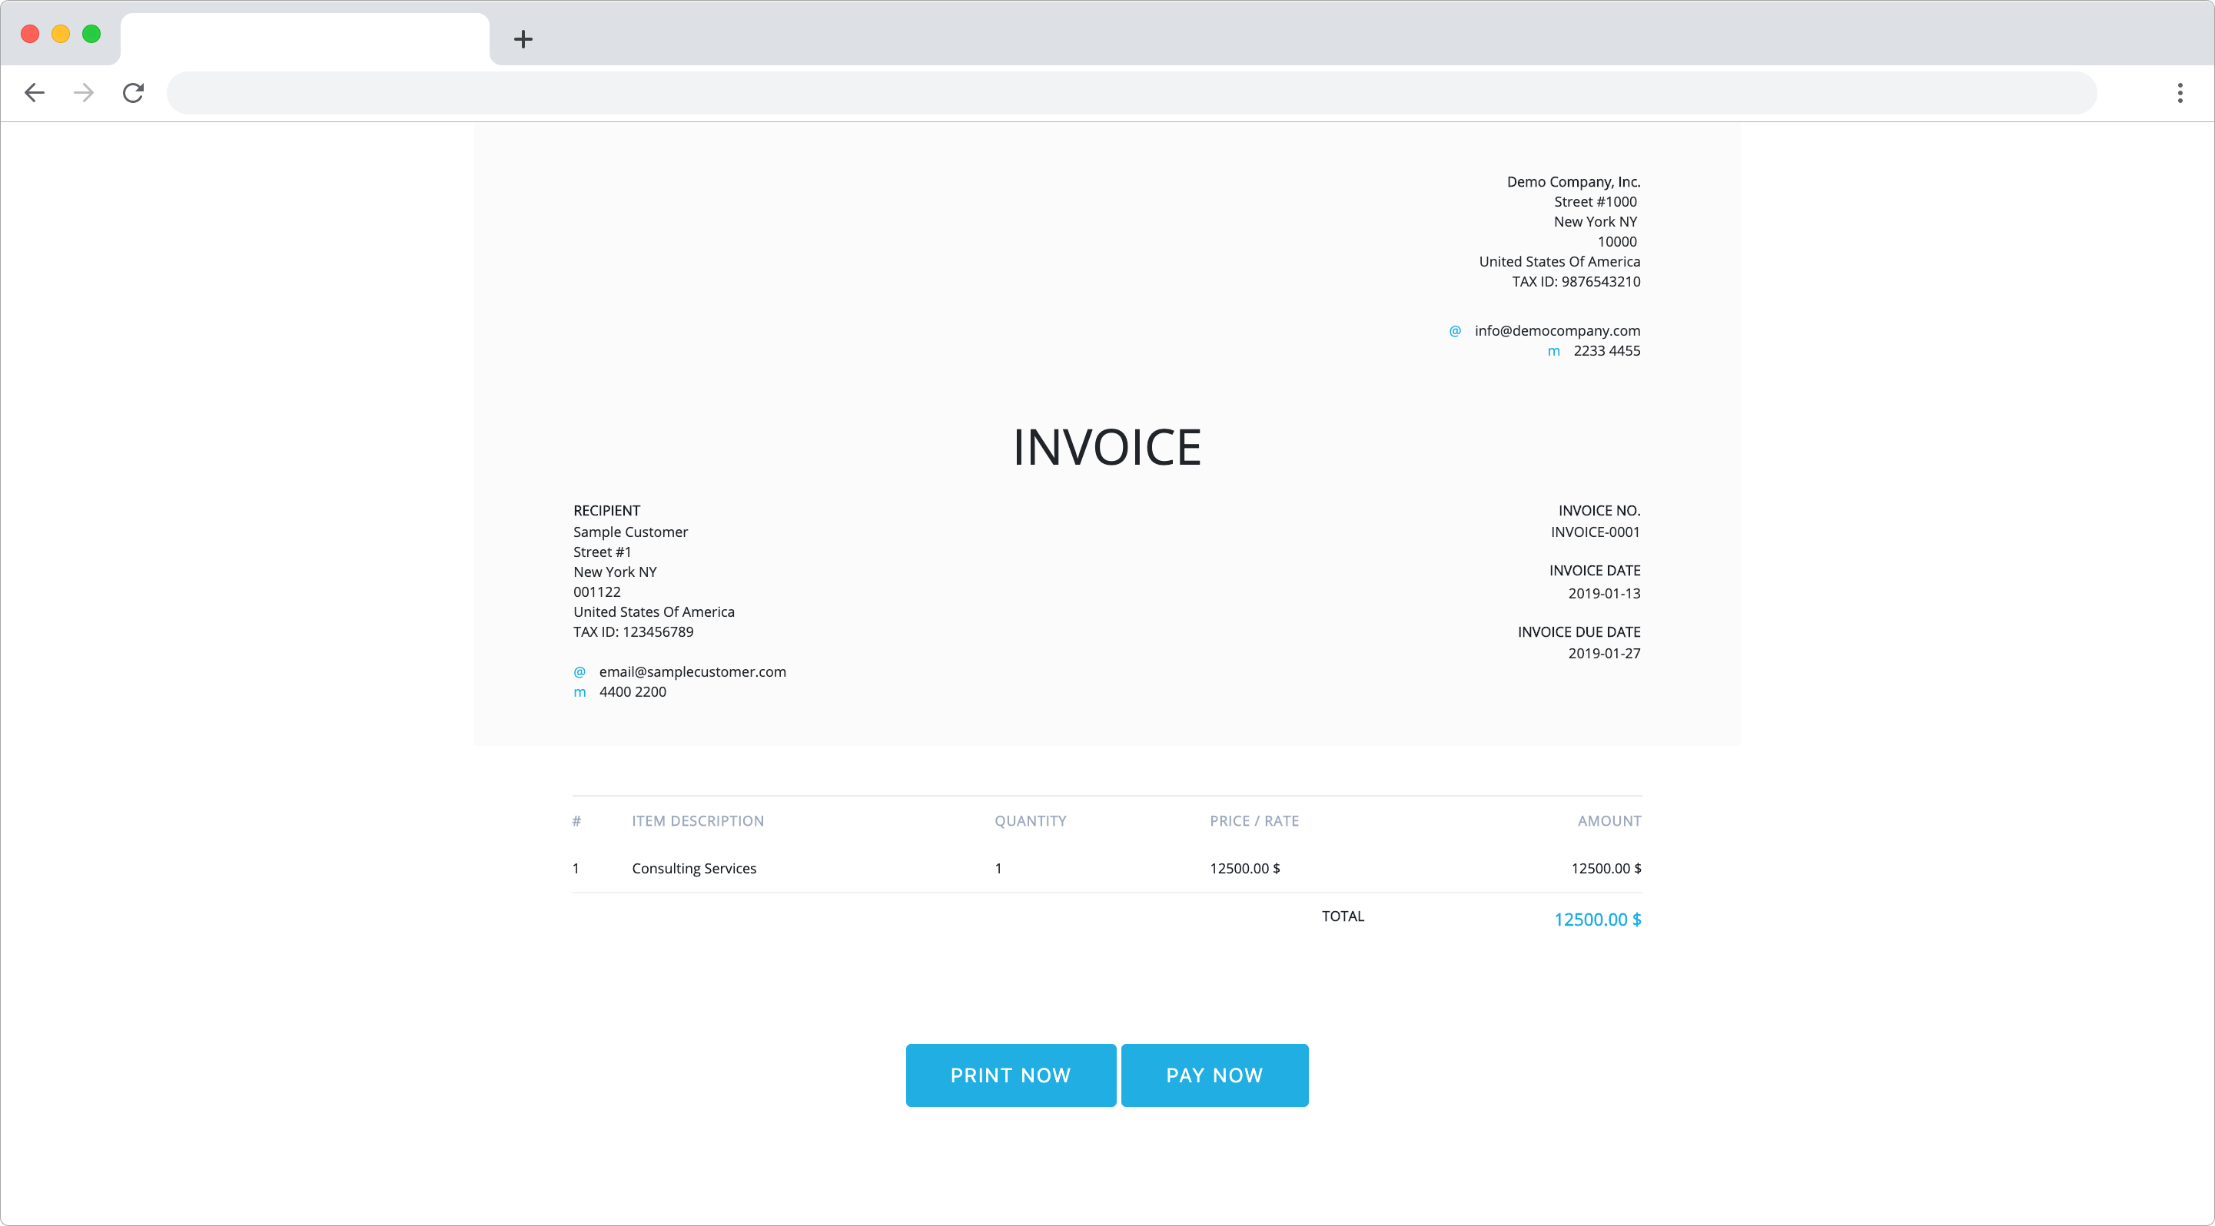Focus the browser address bar

(1131, 93)
